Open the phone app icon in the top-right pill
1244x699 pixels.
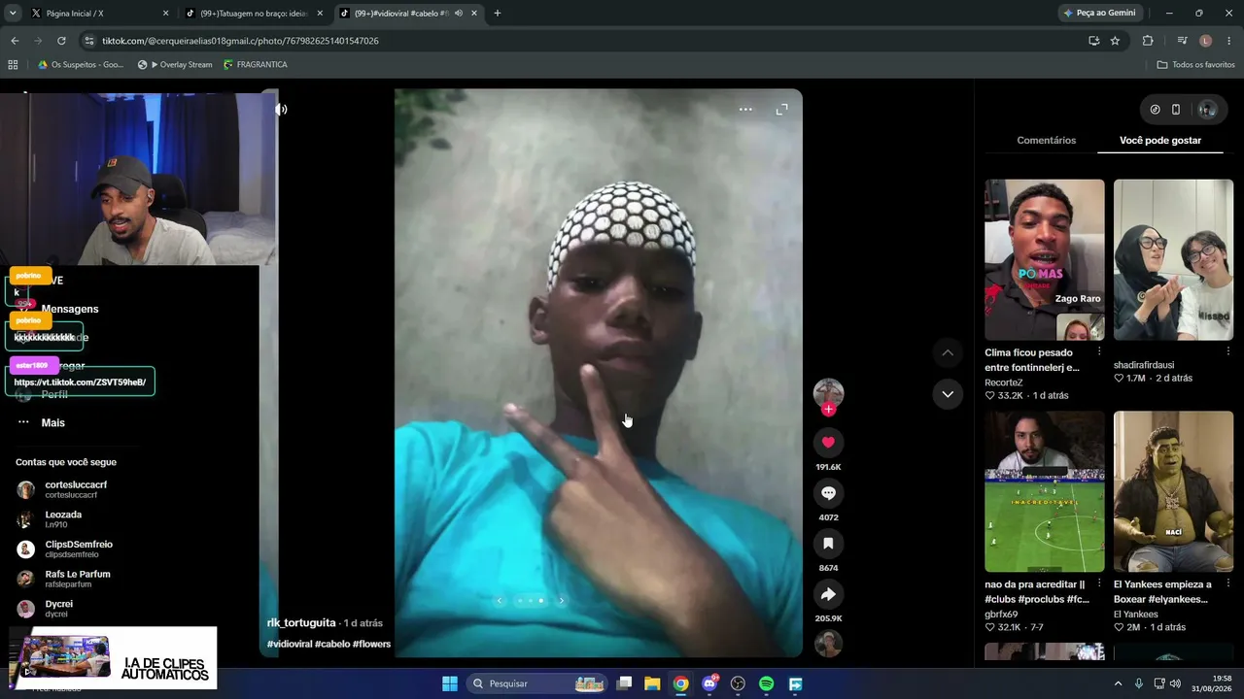click(1176, 110)
